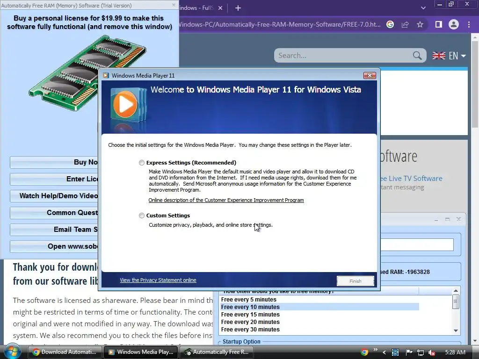The width and height of the screenshot is (479, 359).
Task: Open Chrome three-dot menu
Action: coord(469,24)
